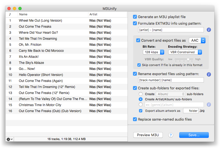Click info icon next to custom sub-folder field
The image size is (220, 148).
[209, 105]
